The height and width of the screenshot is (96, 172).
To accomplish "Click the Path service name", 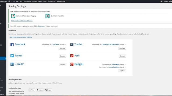I will pos(77,56).
